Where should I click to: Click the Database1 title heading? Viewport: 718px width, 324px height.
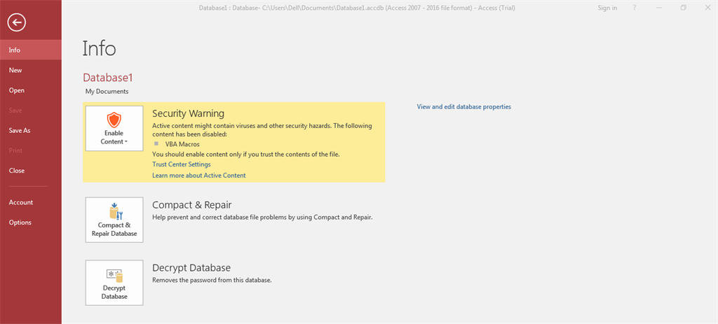coord(107,78)
